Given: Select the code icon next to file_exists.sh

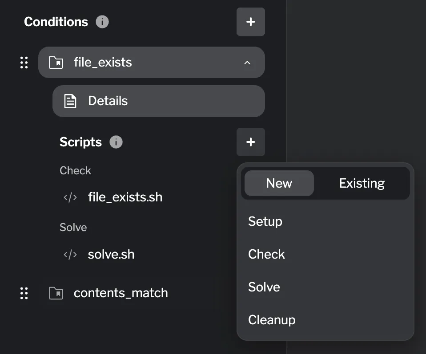Looking at the screenshot, I should pos(70,197).
